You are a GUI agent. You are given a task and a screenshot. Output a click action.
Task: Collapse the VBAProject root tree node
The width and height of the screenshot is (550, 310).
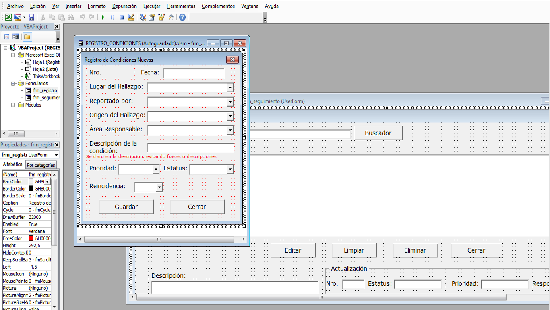[x=6, y=48]
